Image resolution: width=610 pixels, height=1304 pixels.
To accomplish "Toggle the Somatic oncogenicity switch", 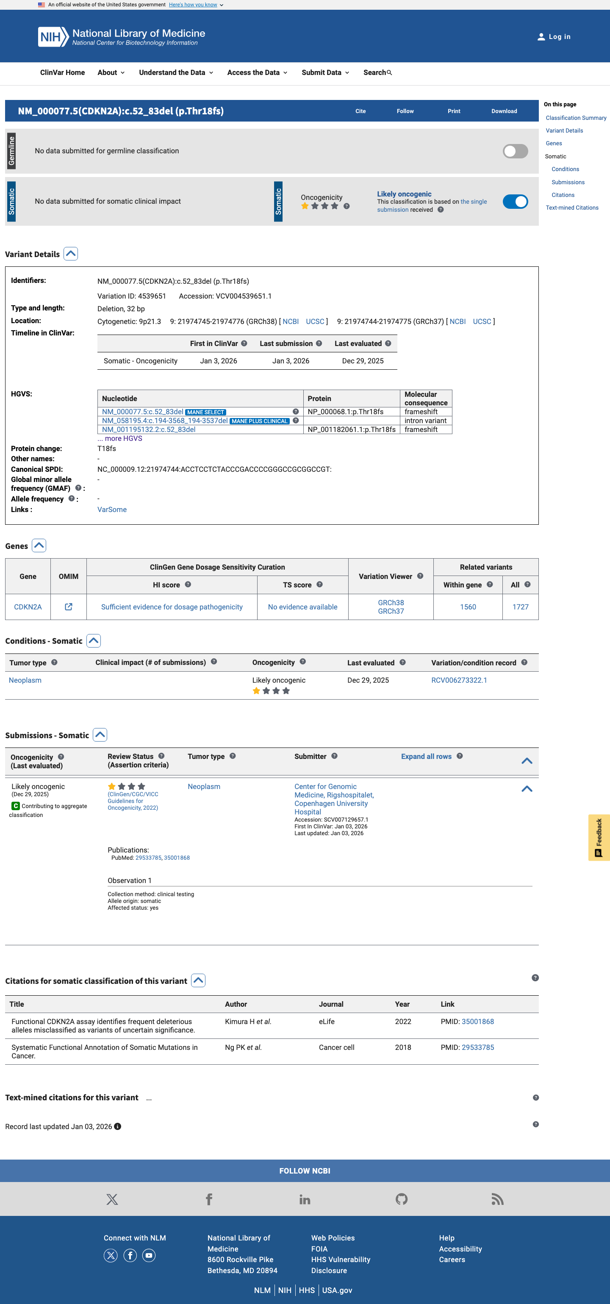I will point(516,202).
